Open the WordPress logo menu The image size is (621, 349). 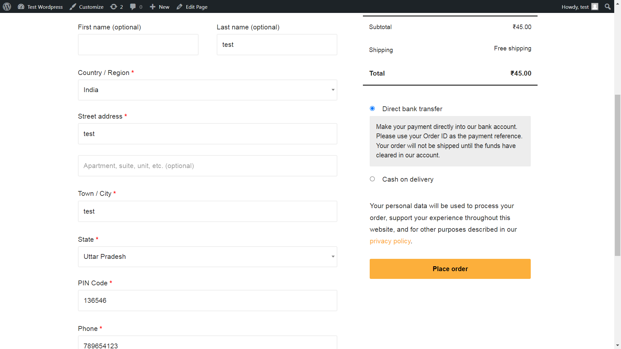coord(7,6)
